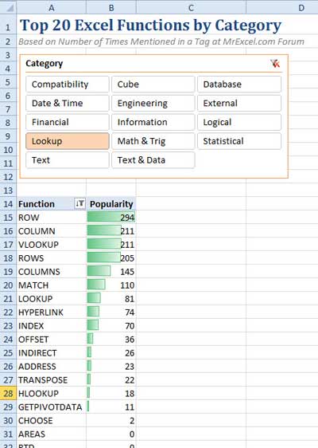Select the Compatibility slicer button

coord(68,84)
